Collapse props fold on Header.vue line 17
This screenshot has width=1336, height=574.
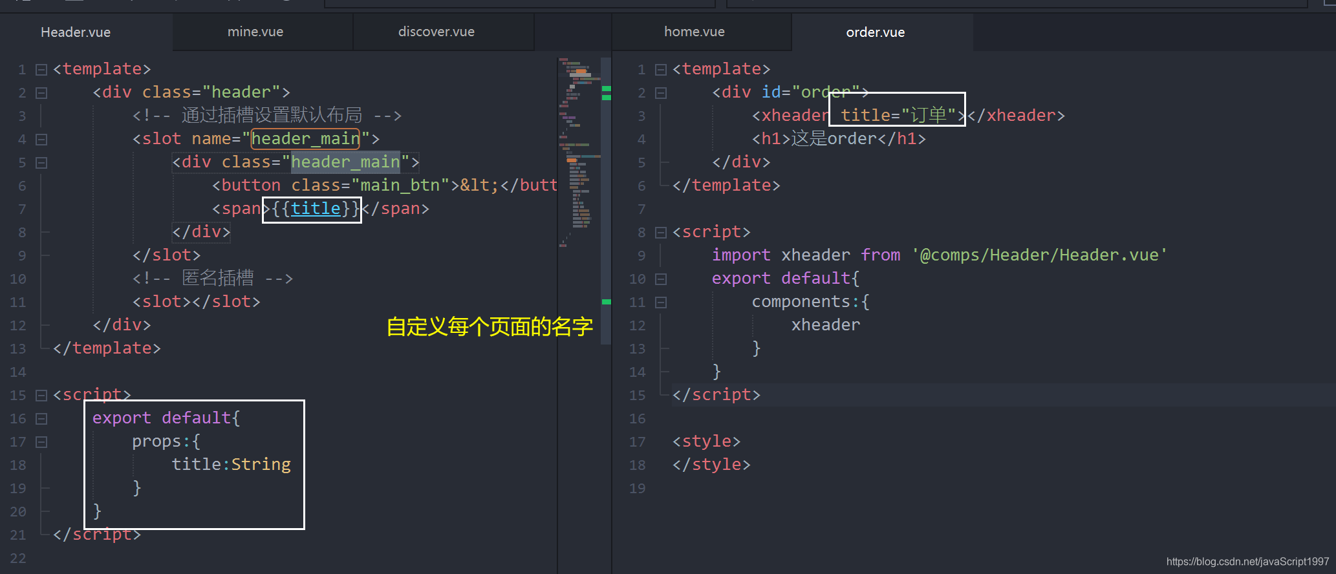(x=41, y=441)
